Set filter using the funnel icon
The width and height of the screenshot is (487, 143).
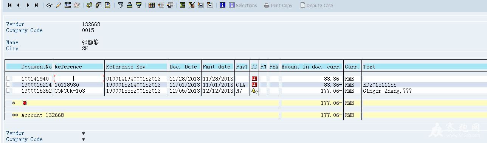click(x=120, y=5)
